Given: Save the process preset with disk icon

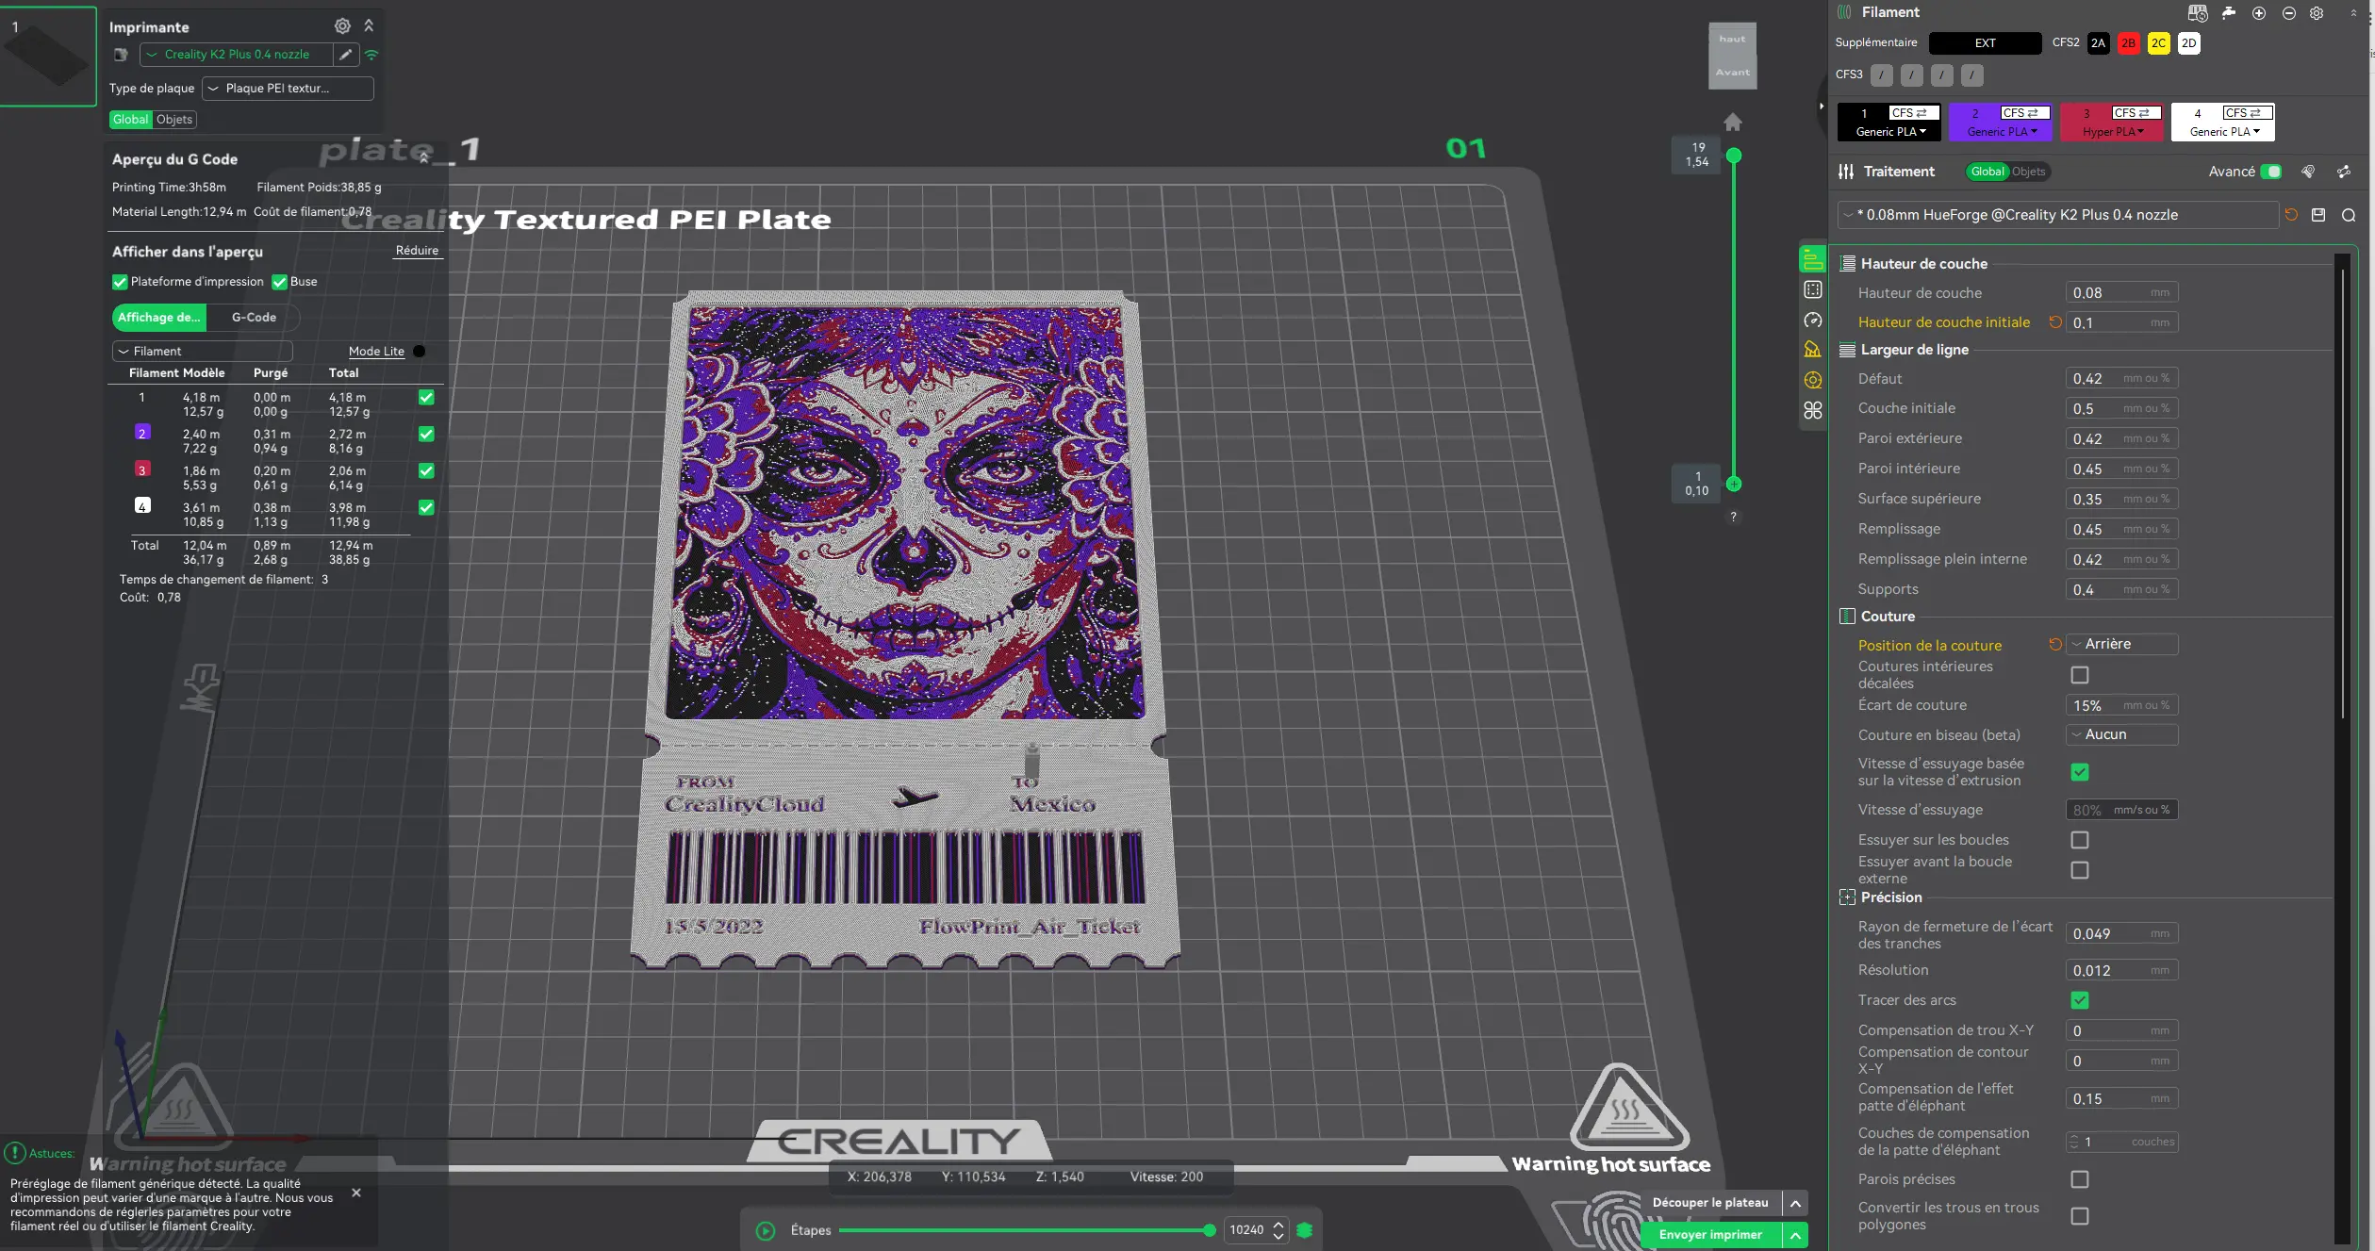Looking at the screenshot, I should (x=2318, y=215).
